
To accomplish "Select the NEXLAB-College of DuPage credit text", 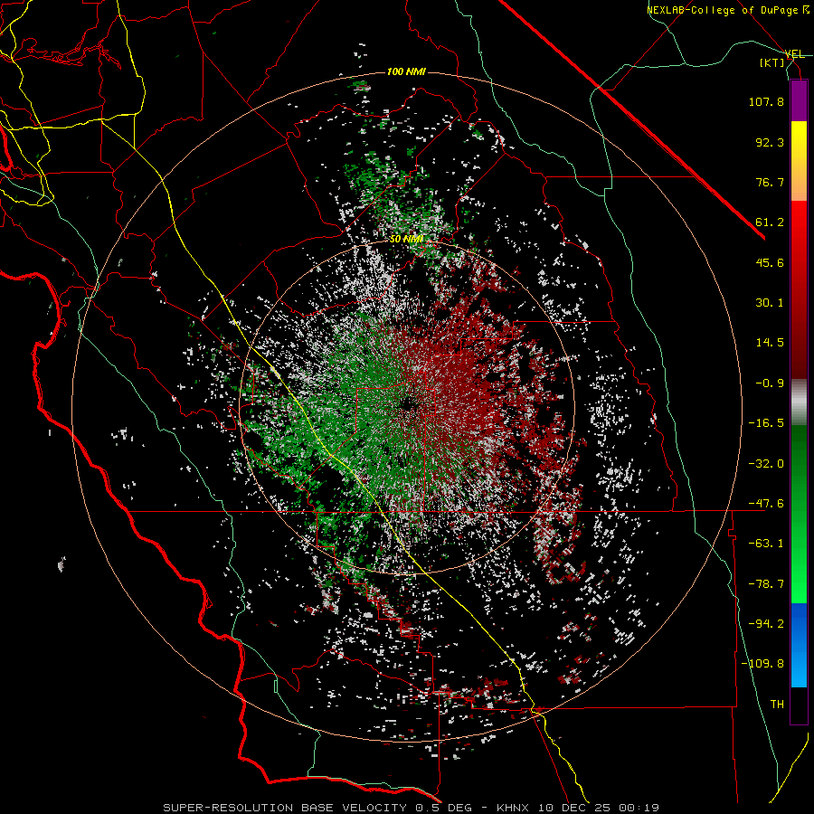I will point(728,10).
